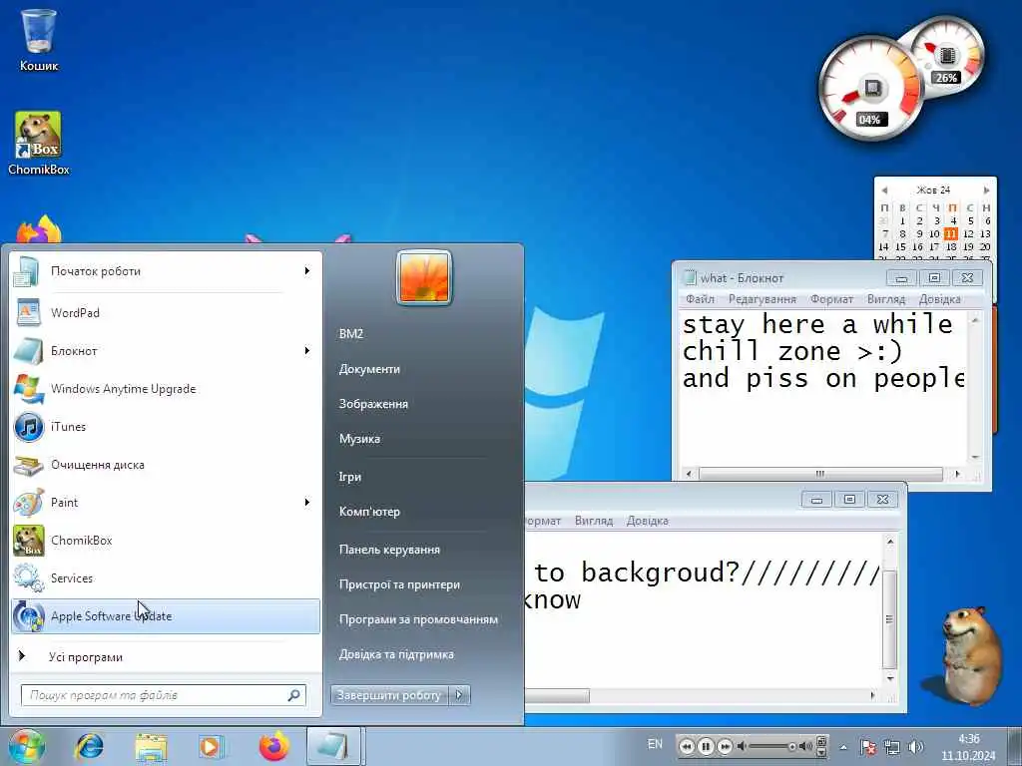
Task: Click the Windows Start orb button
Action: [26, 746]
